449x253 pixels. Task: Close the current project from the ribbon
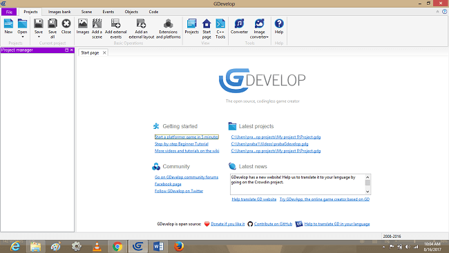point(66,26)
